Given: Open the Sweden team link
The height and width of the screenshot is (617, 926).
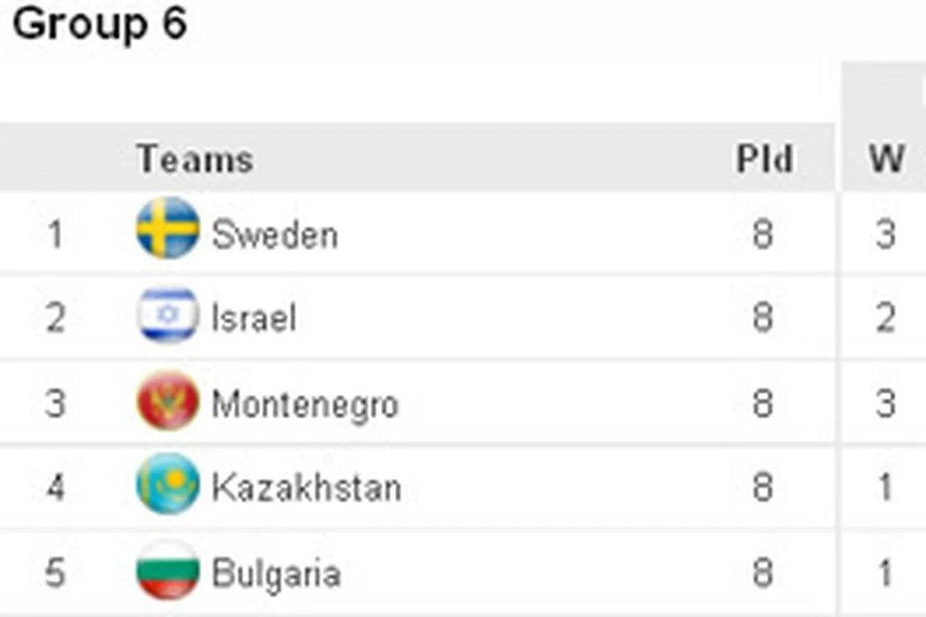Looking at the screenshot, I should [x=274, y=235].
